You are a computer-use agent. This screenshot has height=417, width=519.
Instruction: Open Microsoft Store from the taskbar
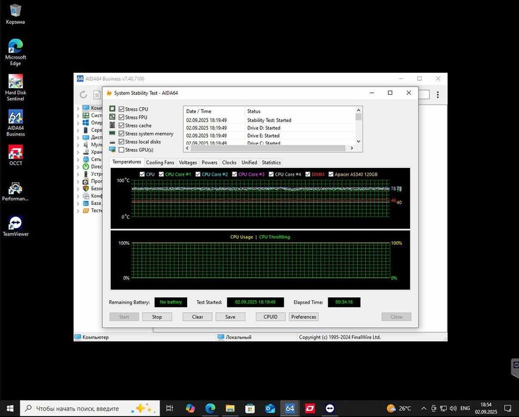pos(250,409)
